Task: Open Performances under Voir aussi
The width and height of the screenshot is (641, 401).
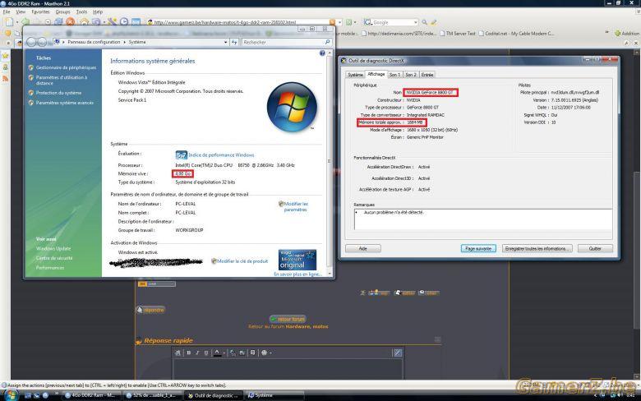Action: tap(50, 268)
